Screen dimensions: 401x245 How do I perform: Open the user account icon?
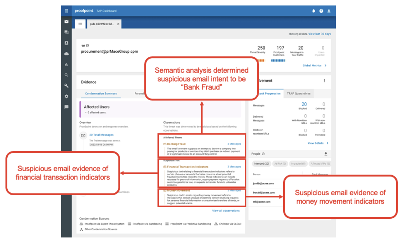tap(329, 11)
